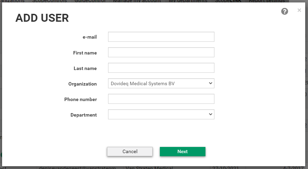This screenshot has width=308, height=169.
Task: Click the Organization field label
Action: pyautogui.click(x=83, y=84)
